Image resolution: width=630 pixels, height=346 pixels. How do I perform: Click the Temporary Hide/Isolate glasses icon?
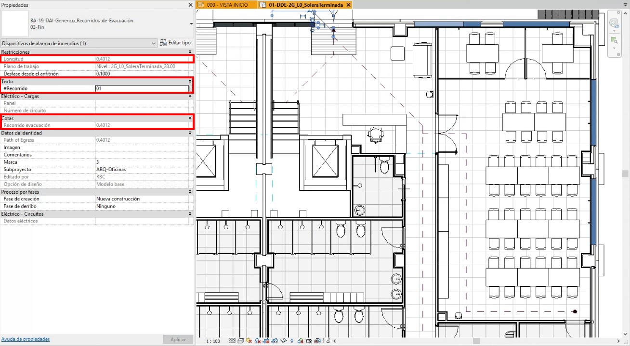click(283, 341)
